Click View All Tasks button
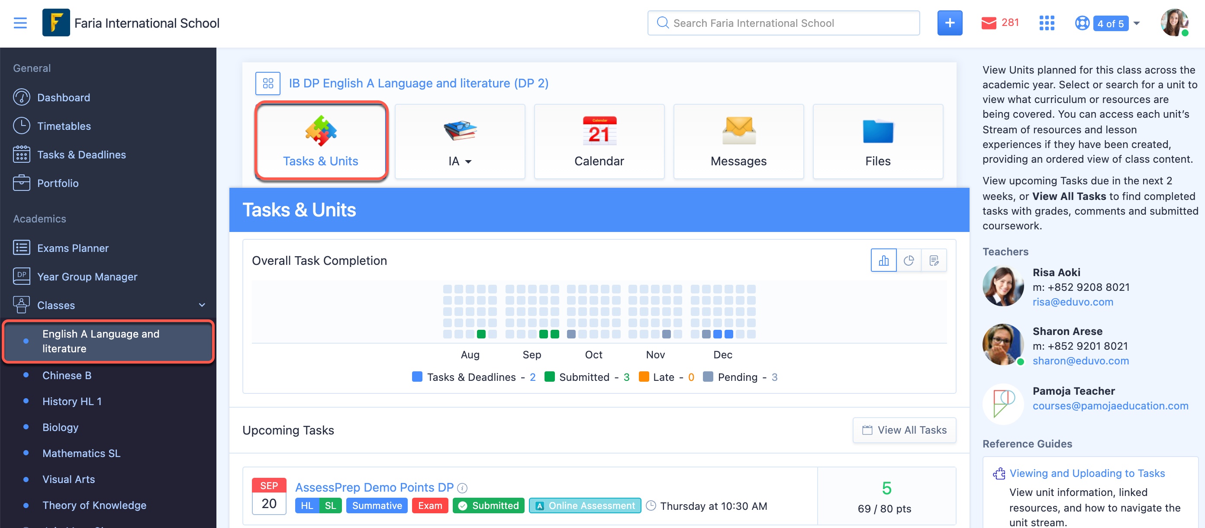This screenshot has width=1205, height=528. click(x=904, y=430)
